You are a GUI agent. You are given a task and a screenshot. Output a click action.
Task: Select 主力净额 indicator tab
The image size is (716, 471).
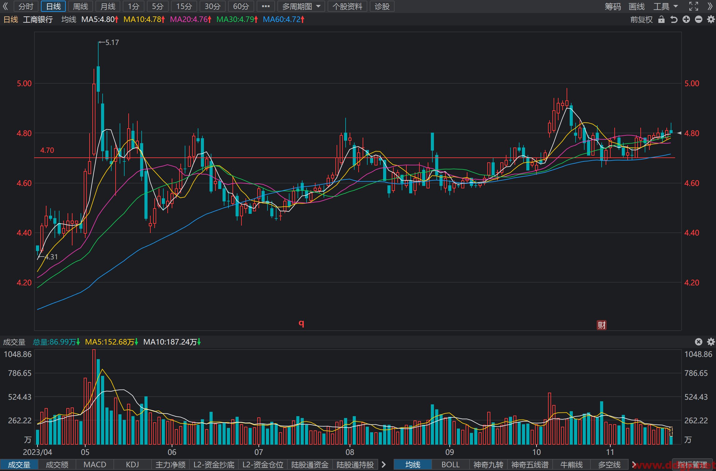click(x=170, y=464)
